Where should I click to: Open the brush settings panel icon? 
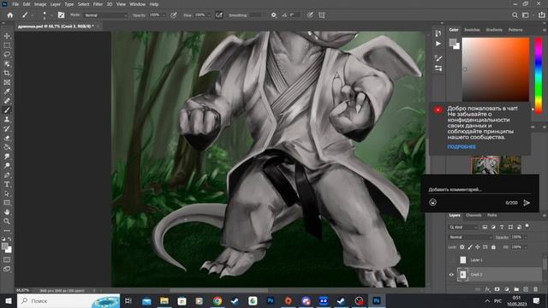coord(61,15)
